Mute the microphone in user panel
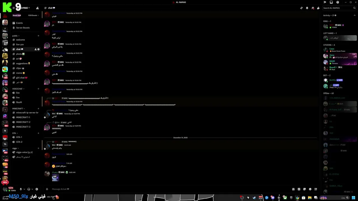The height and width of the screenshot is (201, 358). click(x=20, y=189)
